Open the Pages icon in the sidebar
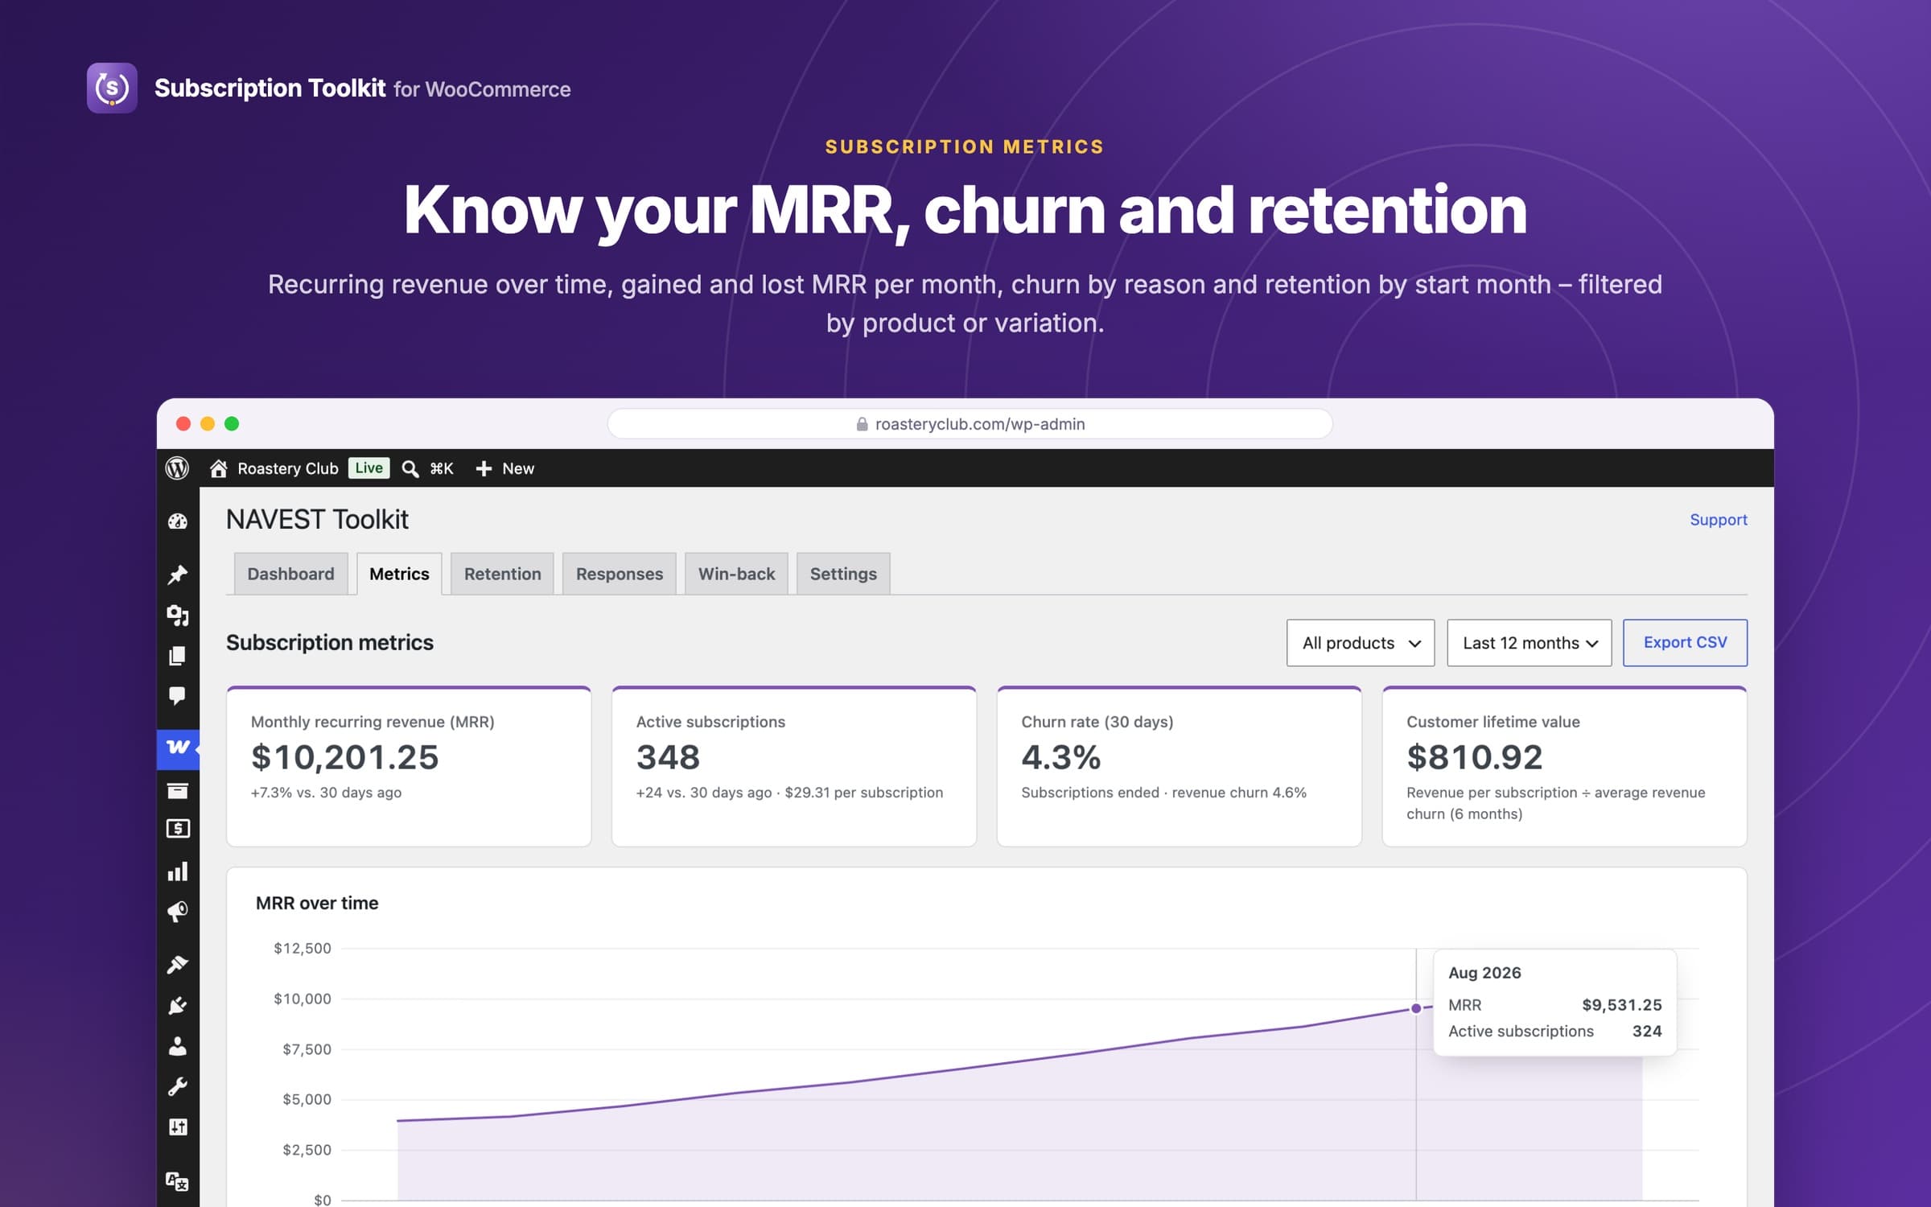 pos(178,656)
